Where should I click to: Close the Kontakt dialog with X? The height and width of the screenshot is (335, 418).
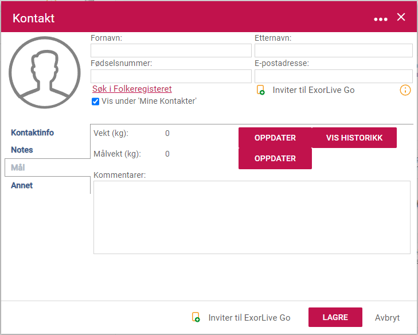pyautogui.click(x=401, y=17)
